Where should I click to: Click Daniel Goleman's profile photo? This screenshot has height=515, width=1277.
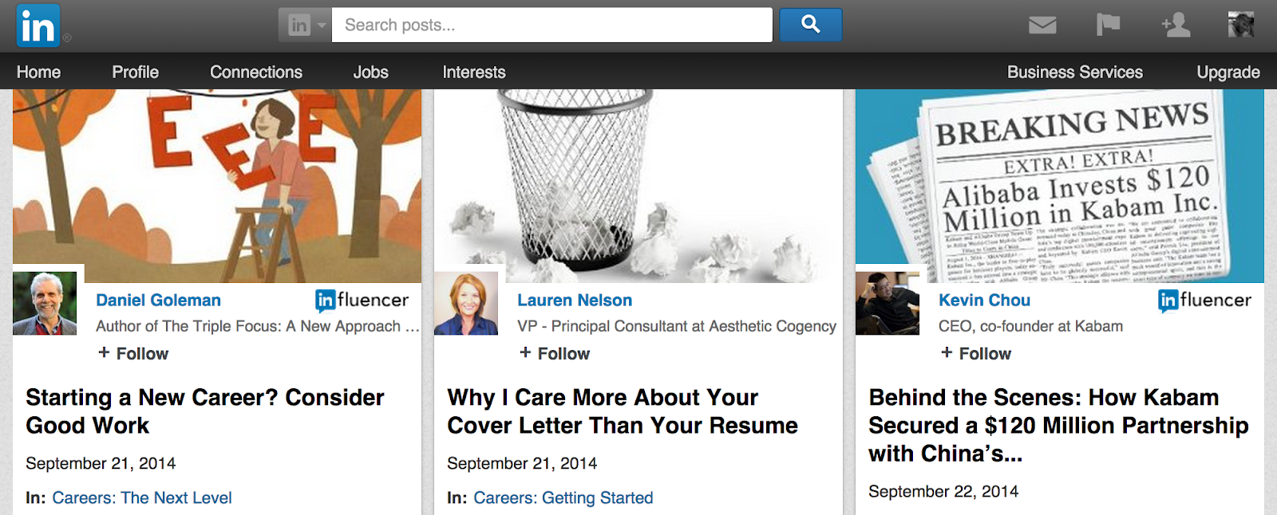45,303
